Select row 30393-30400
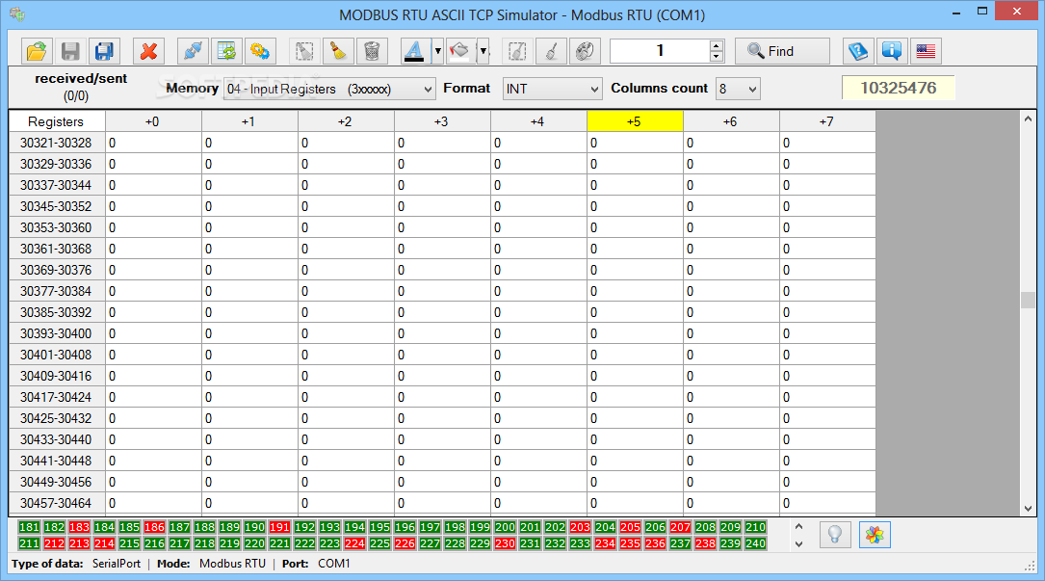Screen dimensions: 1045x581 56,333
